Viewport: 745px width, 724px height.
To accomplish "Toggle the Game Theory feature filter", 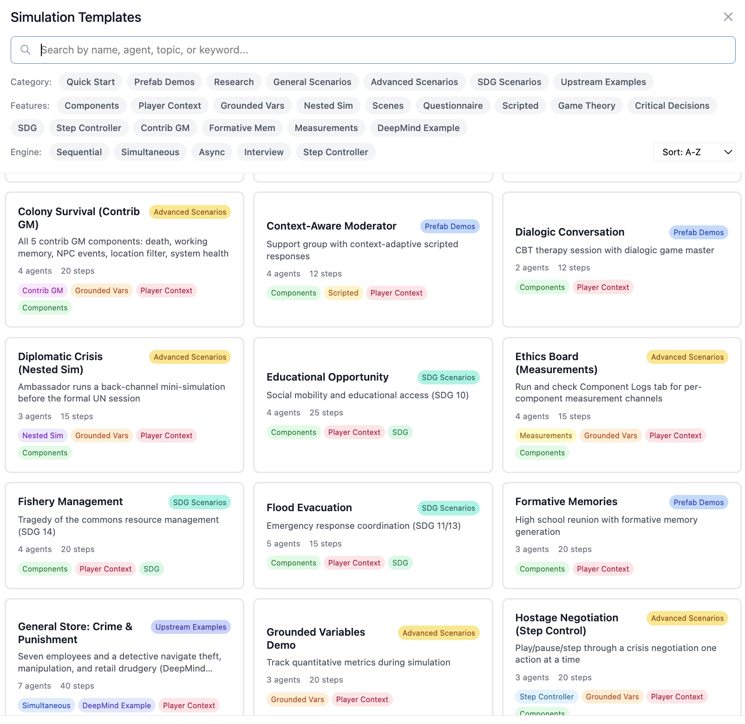I will click(587, 105).
